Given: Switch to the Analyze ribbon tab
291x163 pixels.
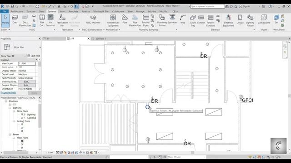Looking at the screenshot, I should (x=86, y=11).
